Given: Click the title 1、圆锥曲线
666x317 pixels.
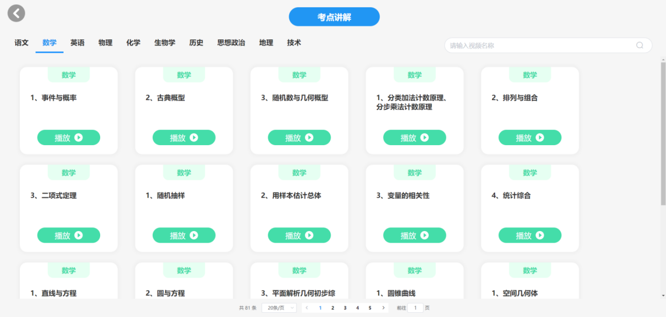Looking at the screenshot, I should pyautogui.click(x=396, y=293).
